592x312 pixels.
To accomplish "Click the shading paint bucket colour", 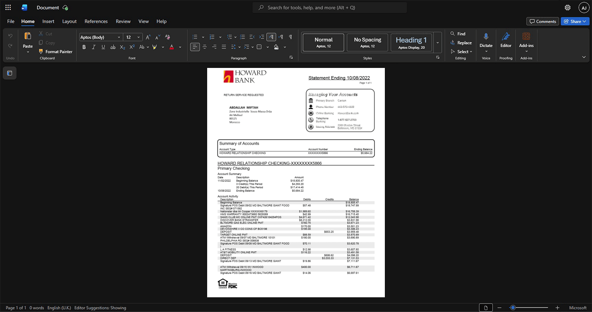I will click(276, 47).
